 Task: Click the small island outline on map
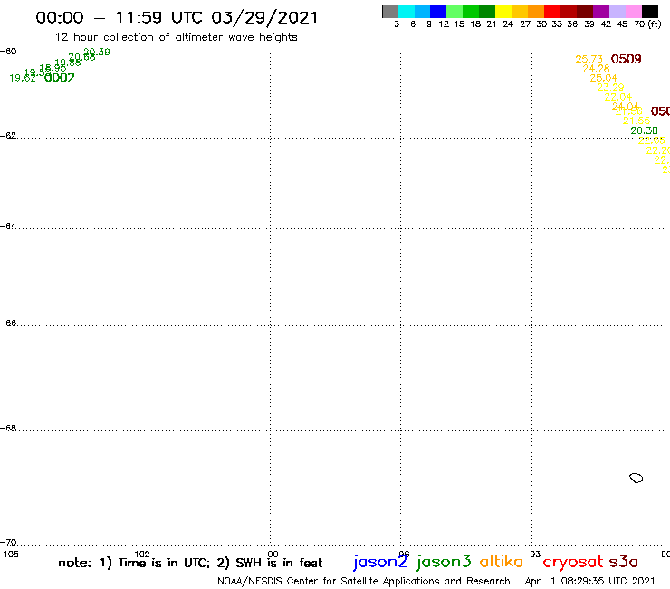pos(636,478)
